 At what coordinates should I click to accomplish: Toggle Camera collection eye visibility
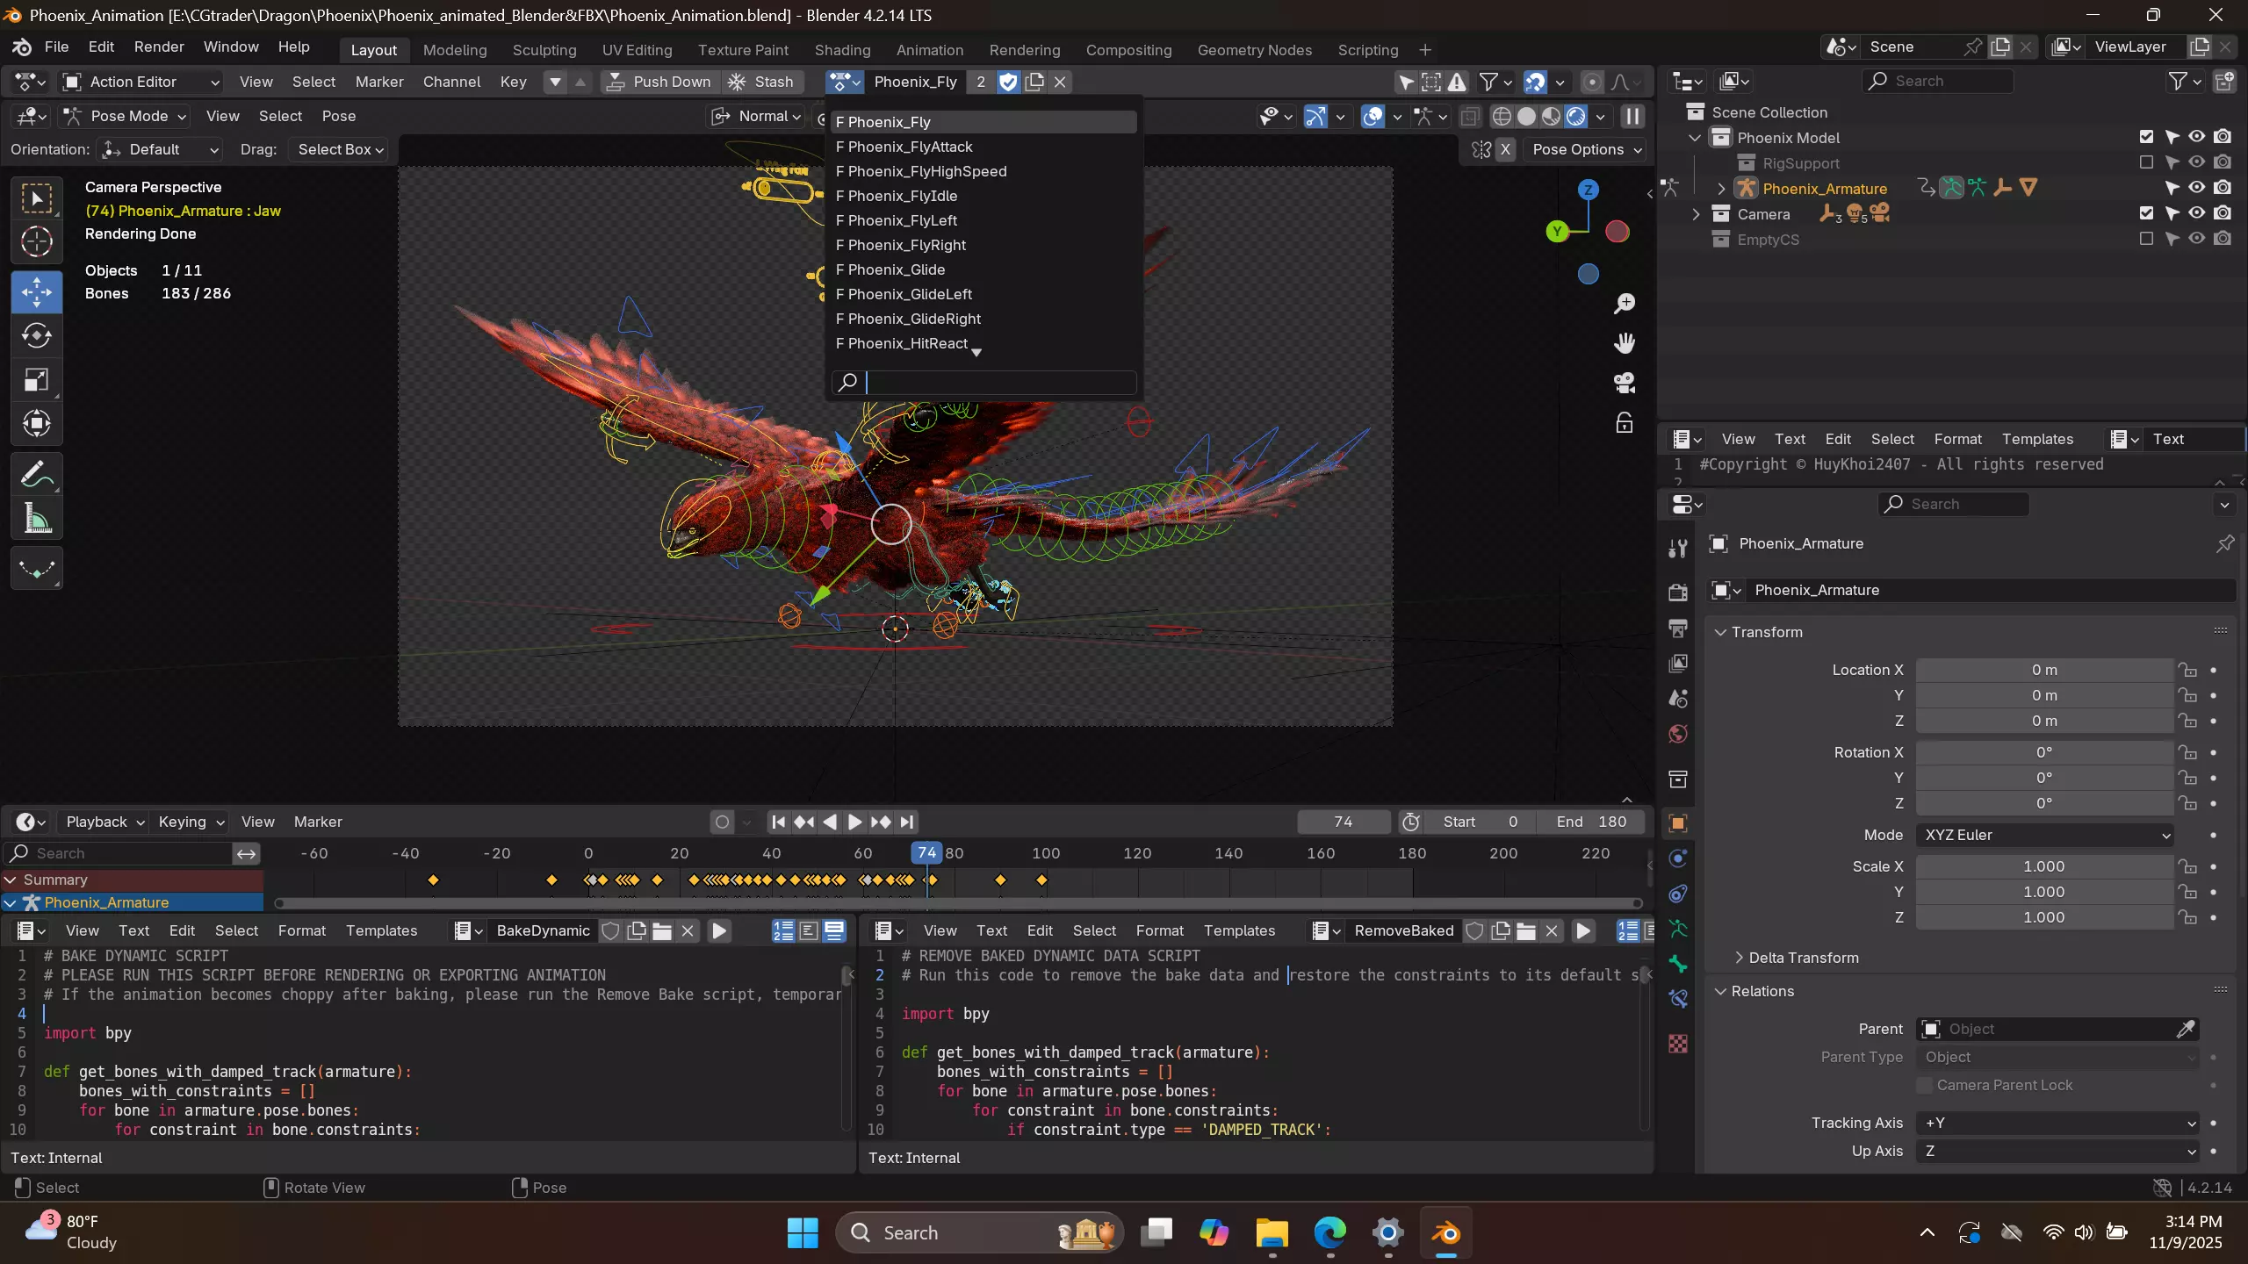pyautogui.click(x=2197, y=213)
